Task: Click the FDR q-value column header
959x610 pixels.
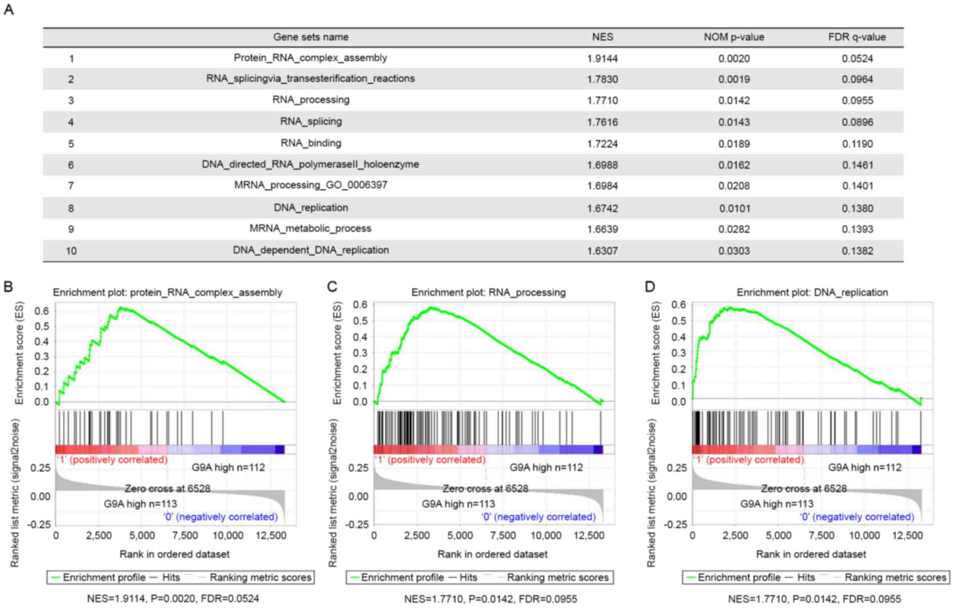Action: tap(857, 37)
